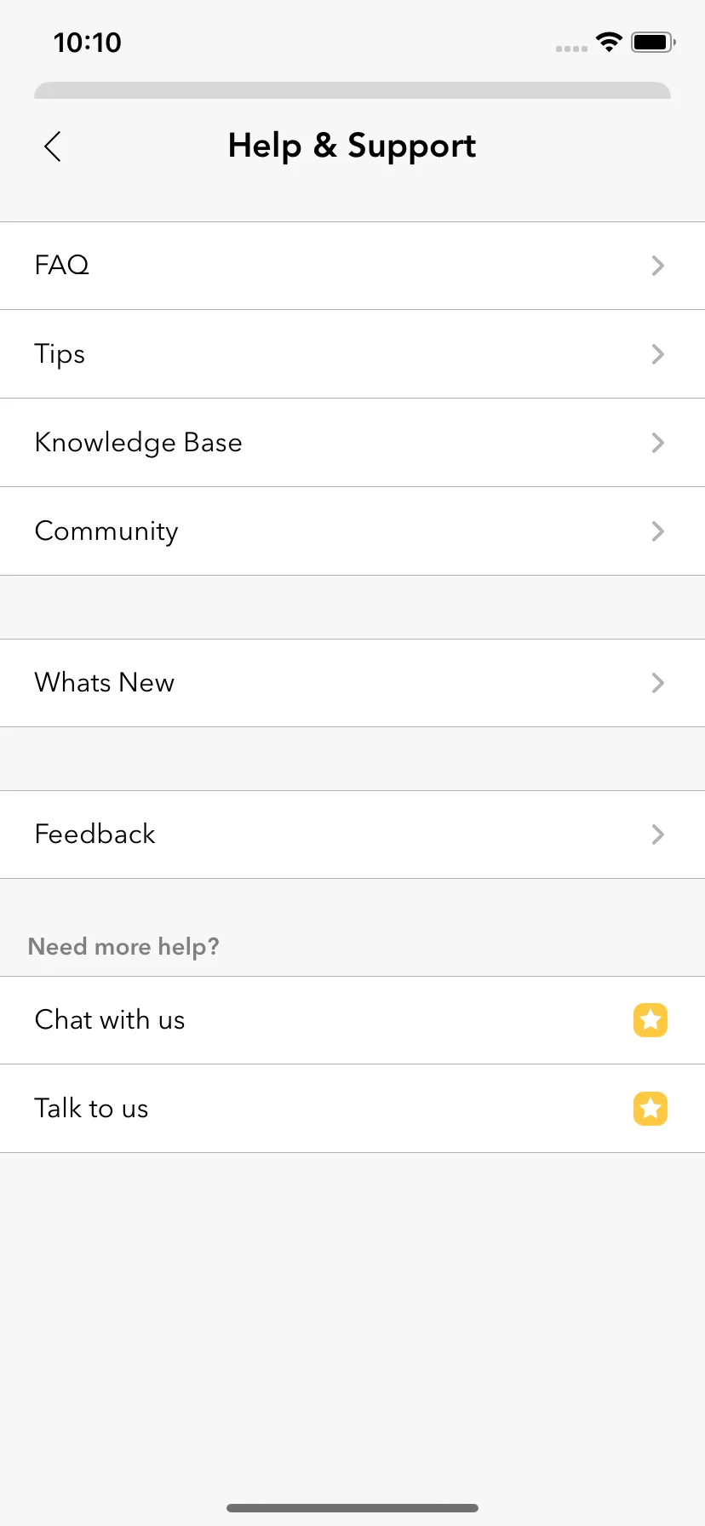Open the FAQ menu item
This screenshot has height=1526, width=705.
pos(352,266)
